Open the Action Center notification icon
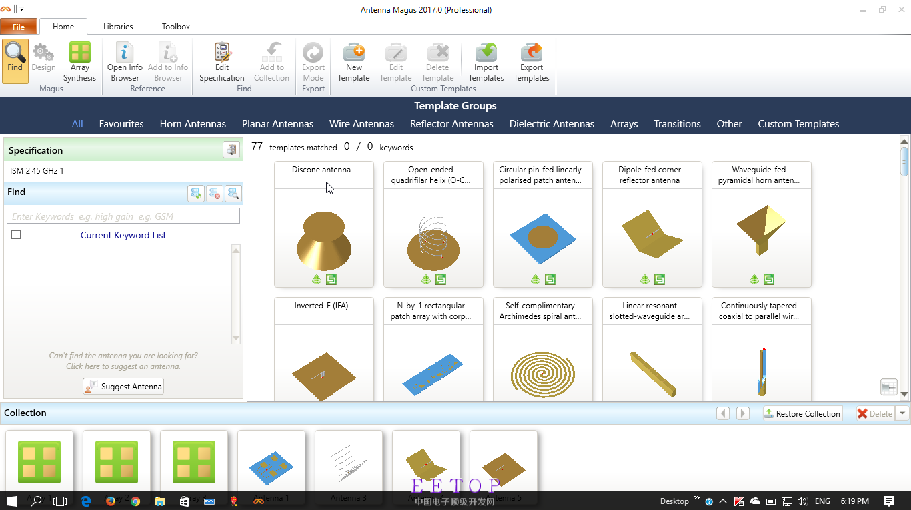 coord(888,501)
